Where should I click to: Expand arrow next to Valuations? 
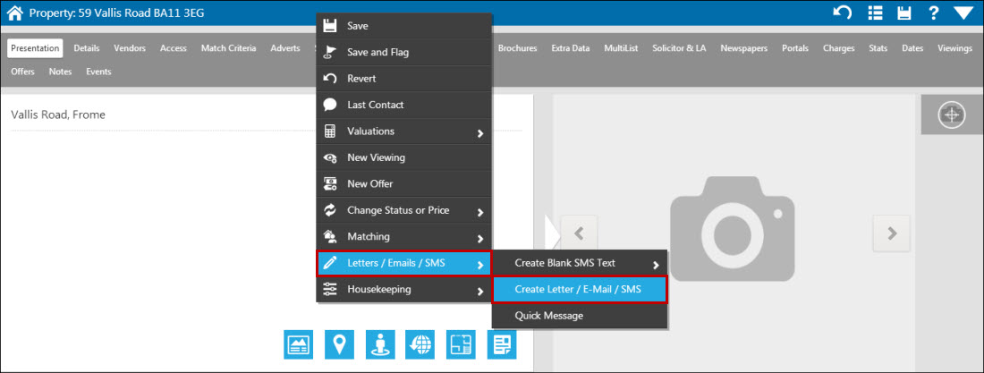click(480, 133)
